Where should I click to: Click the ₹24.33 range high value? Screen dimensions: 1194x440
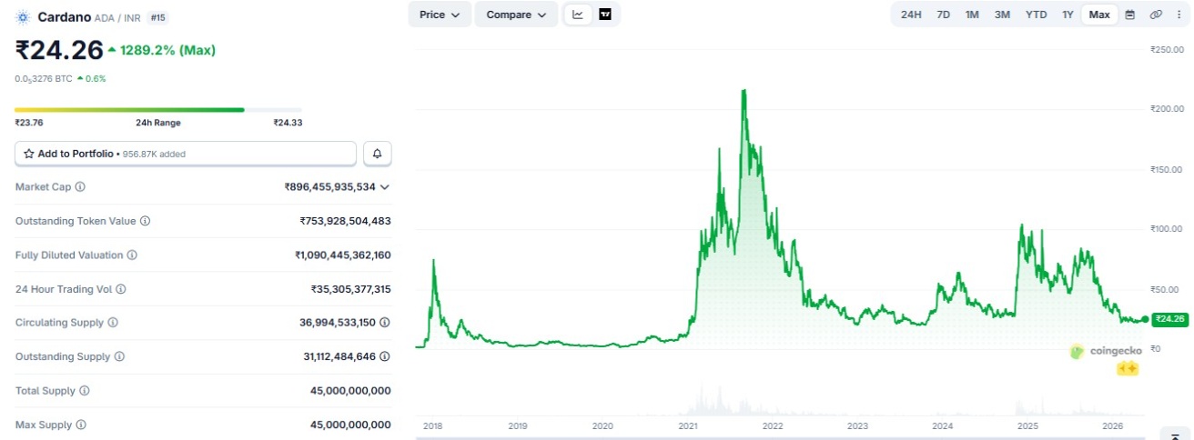point(288,123)
